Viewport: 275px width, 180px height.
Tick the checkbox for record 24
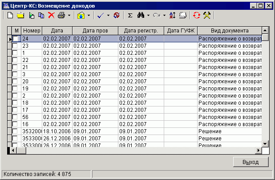(x=16, y=39)
